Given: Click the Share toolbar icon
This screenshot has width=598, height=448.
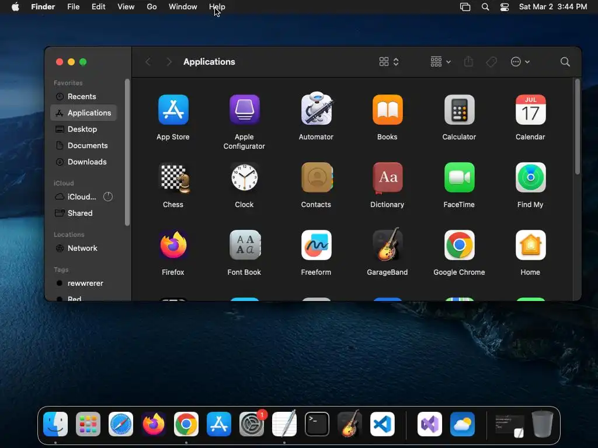Looking at the screenshot, I should pos(468,61).
